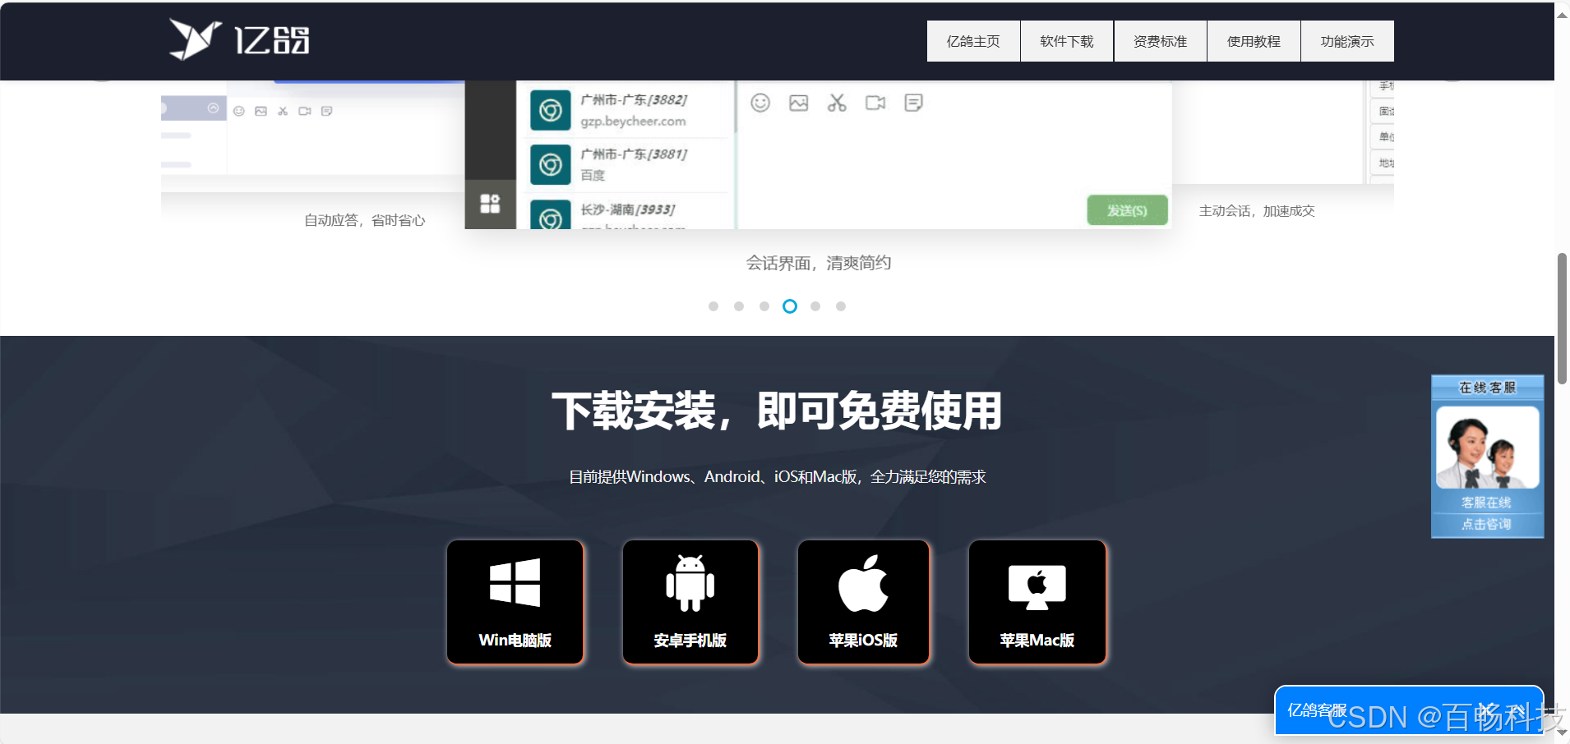Download the 苹果Mac版 client
1570x744 pixels.
[x=1037, y=601]
